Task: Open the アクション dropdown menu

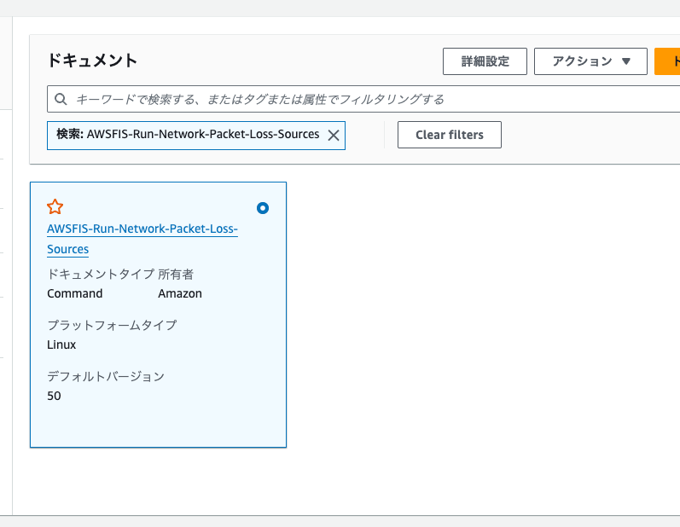Action: pos(590,61)
